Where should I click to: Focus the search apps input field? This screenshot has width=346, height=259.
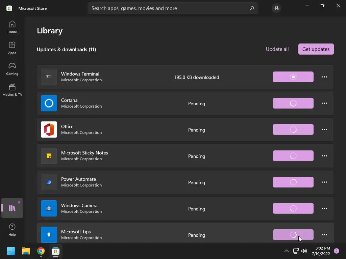tap(173, 8)
